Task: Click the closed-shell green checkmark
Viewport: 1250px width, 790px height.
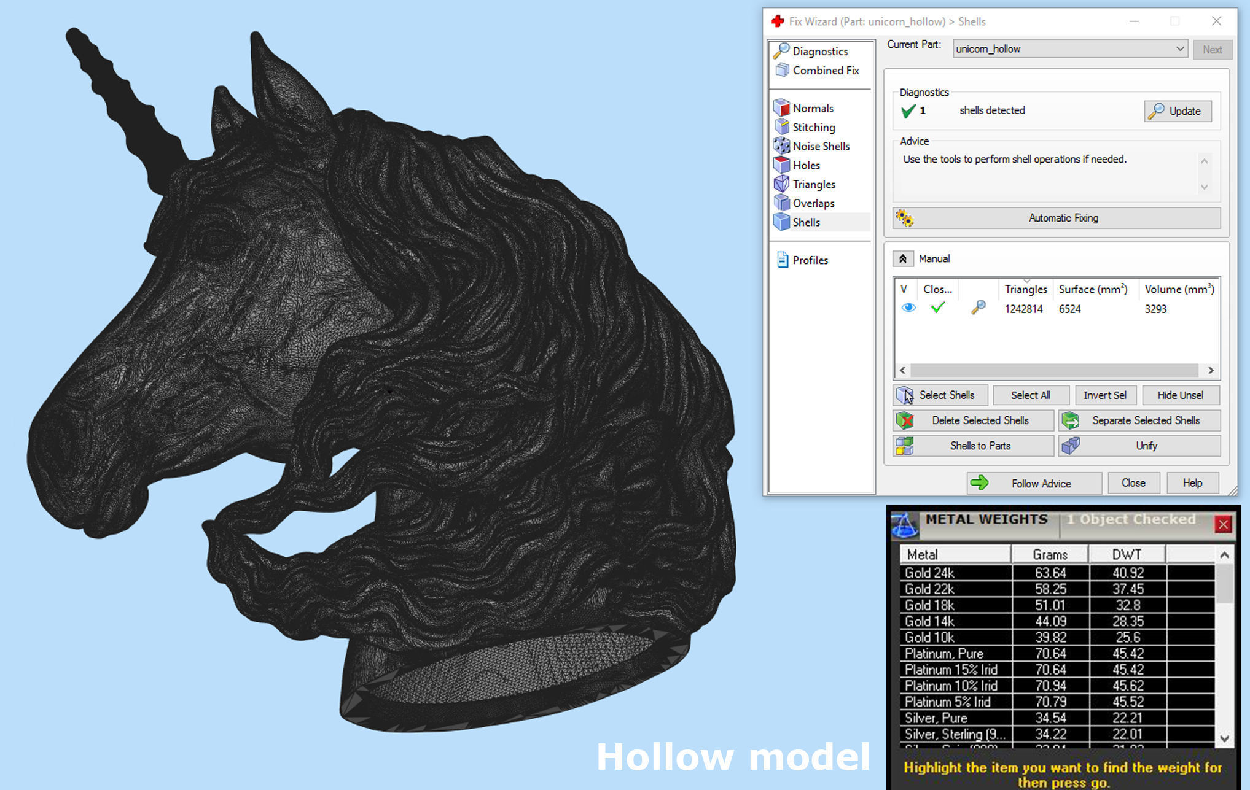Action: pos(937,308)
